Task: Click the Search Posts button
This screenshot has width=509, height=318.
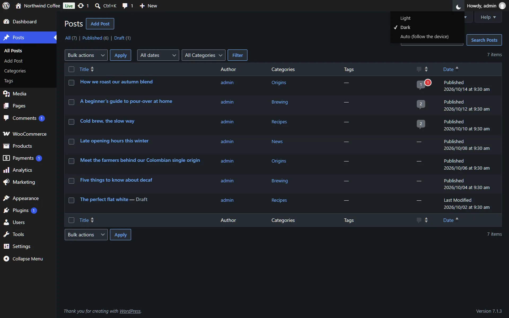Action: point(484,40)
